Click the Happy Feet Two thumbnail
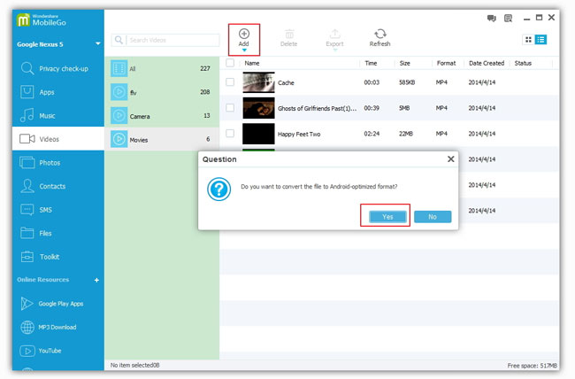The height and width of the screenshot is (379, 575). [x=258, y=134]
